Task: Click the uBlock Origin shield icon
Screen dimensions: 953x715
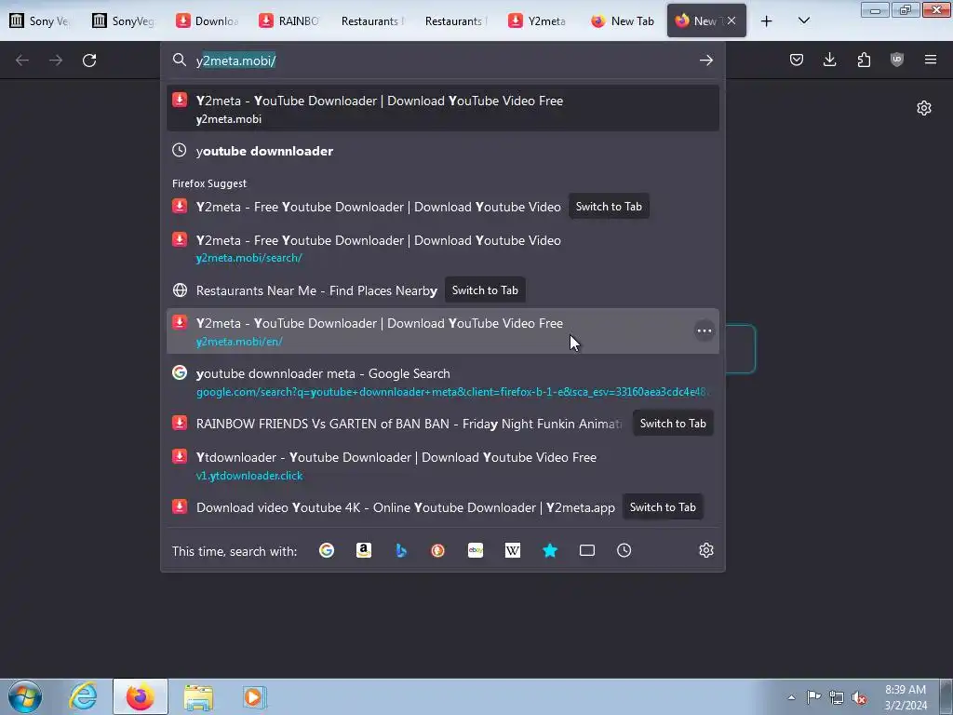Action: click(897, 60)
